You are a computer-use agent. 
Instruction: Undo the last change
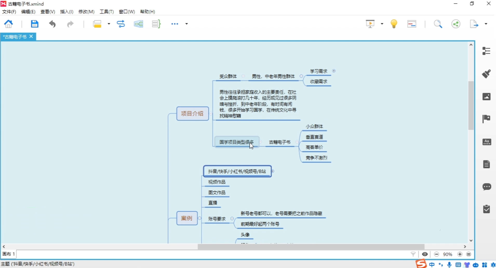(52, 24)
